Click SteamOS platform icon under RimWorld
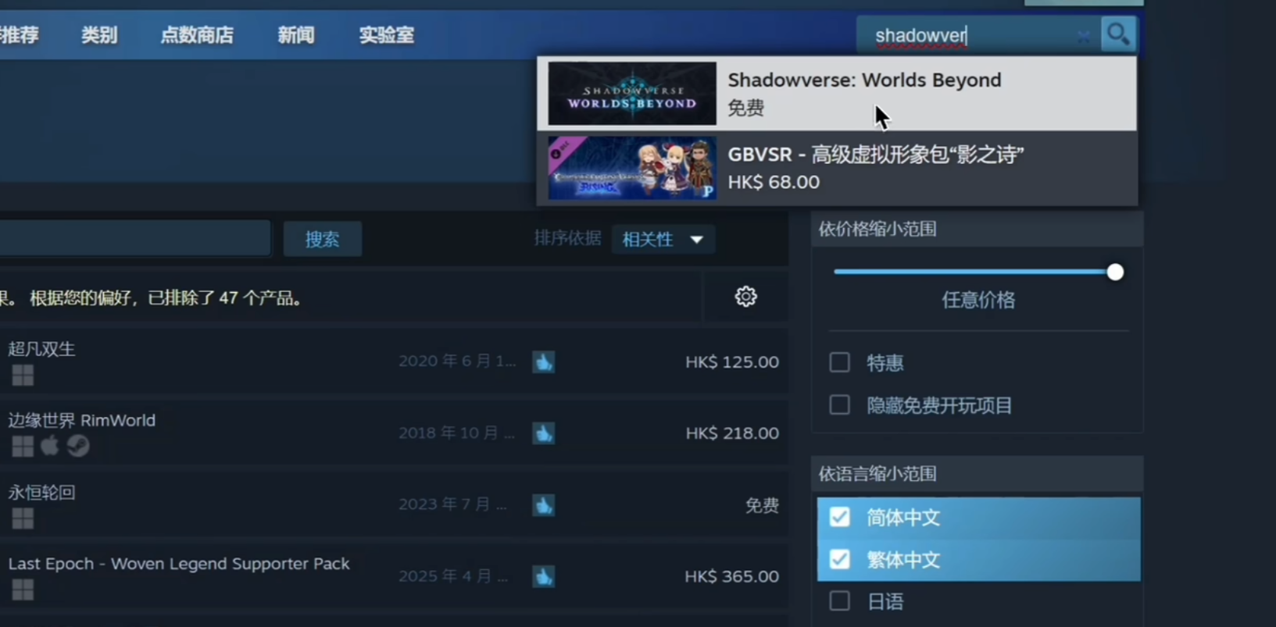The height and width of the screenshot is (627, 1276). pos(77,446)
